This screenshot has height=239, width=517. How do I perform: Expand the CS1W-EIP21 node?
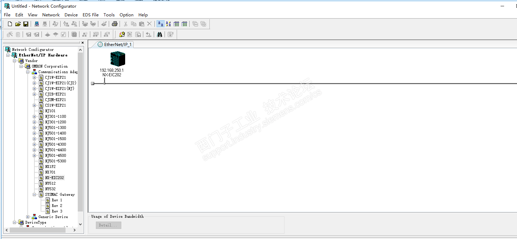(35, 105)
